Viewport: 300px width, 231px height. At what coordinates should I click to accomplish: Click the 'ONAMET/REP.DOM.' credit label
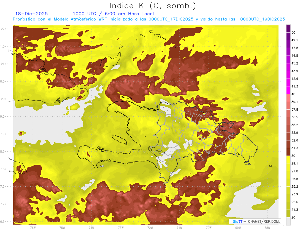(x=263, y=221)
